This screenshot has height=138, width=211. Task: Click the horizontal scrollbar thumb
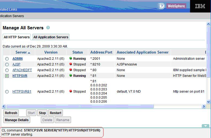pyautogui.click(x=80, y=106)
